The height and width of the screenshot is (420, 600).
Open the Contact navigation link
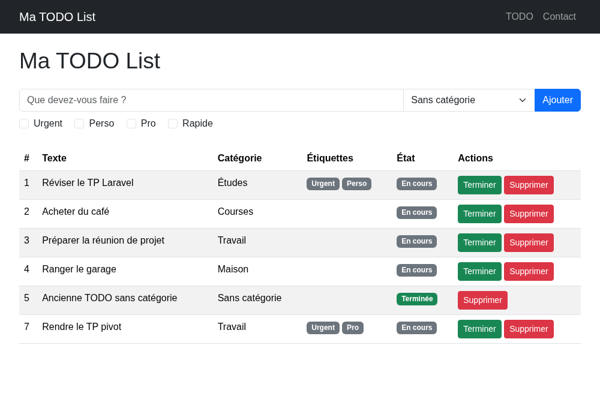[559, 16]
